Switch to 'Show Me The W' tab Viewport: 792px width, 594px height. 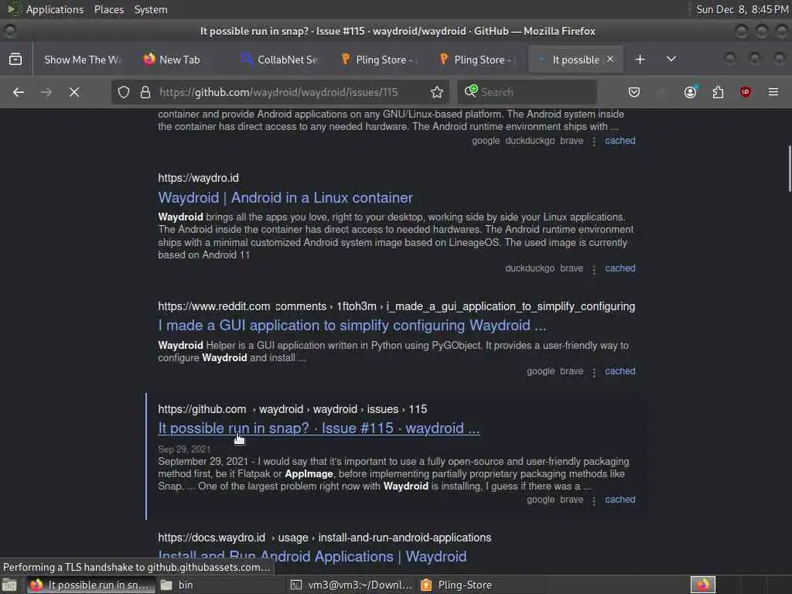click(82, 60)
